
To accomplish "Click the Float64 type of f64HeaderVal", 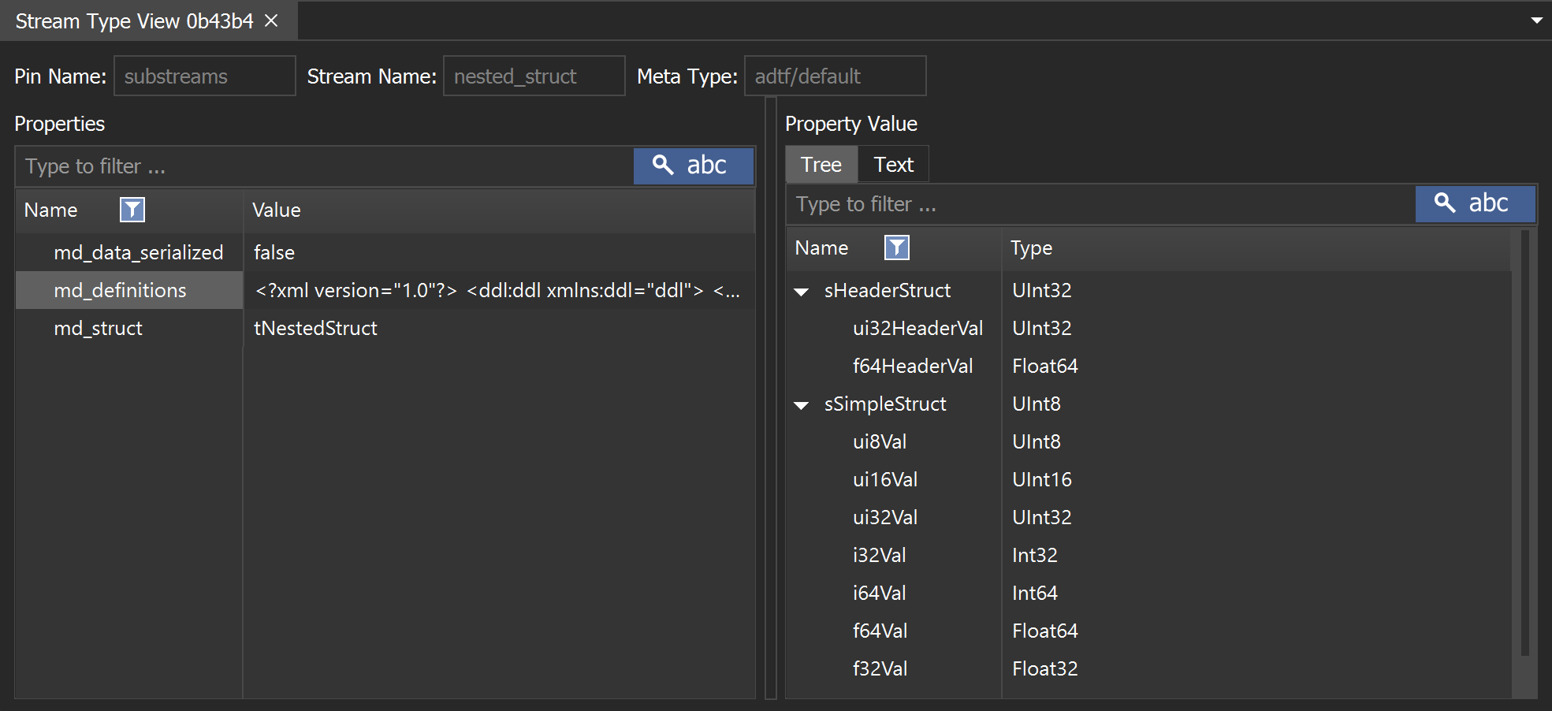I will (1045, 366).
